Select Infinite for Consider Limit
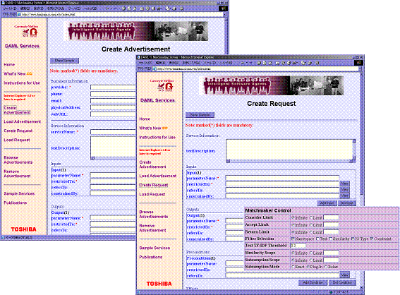400x295 pixels. click(x=293, y=217)
